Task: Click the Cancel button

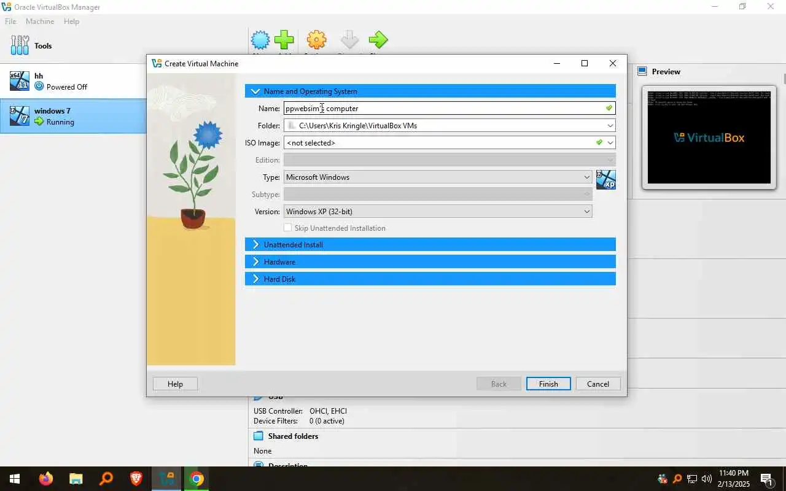Action: [x=598, y=384]
